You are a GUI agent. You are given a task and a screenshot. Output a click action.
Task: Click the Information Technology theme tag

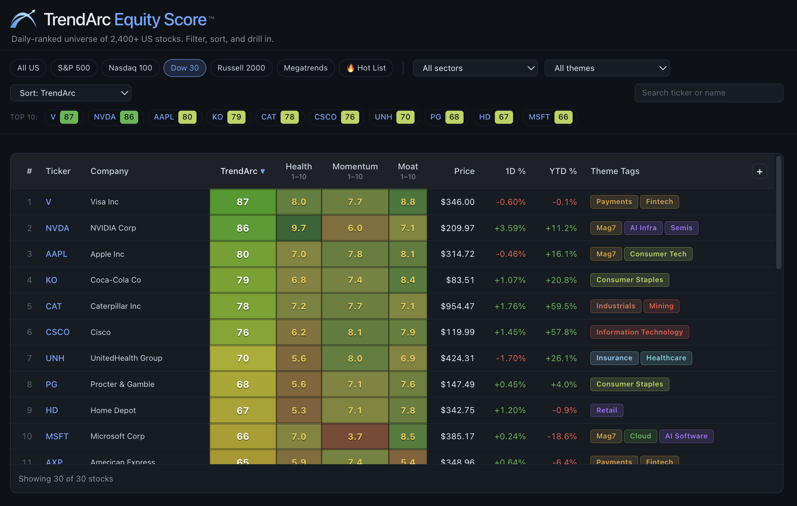click(x=640, y=332)
